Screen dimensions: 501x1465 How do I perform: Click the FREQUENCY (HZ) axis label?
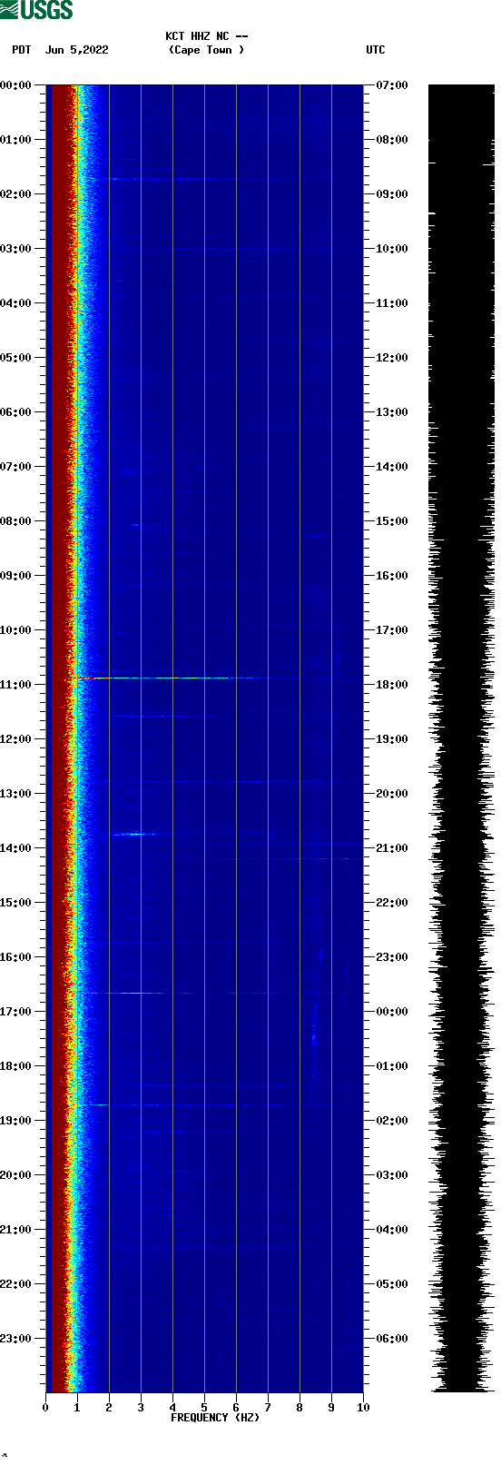pyautogui.click(x=215, y=1417)
